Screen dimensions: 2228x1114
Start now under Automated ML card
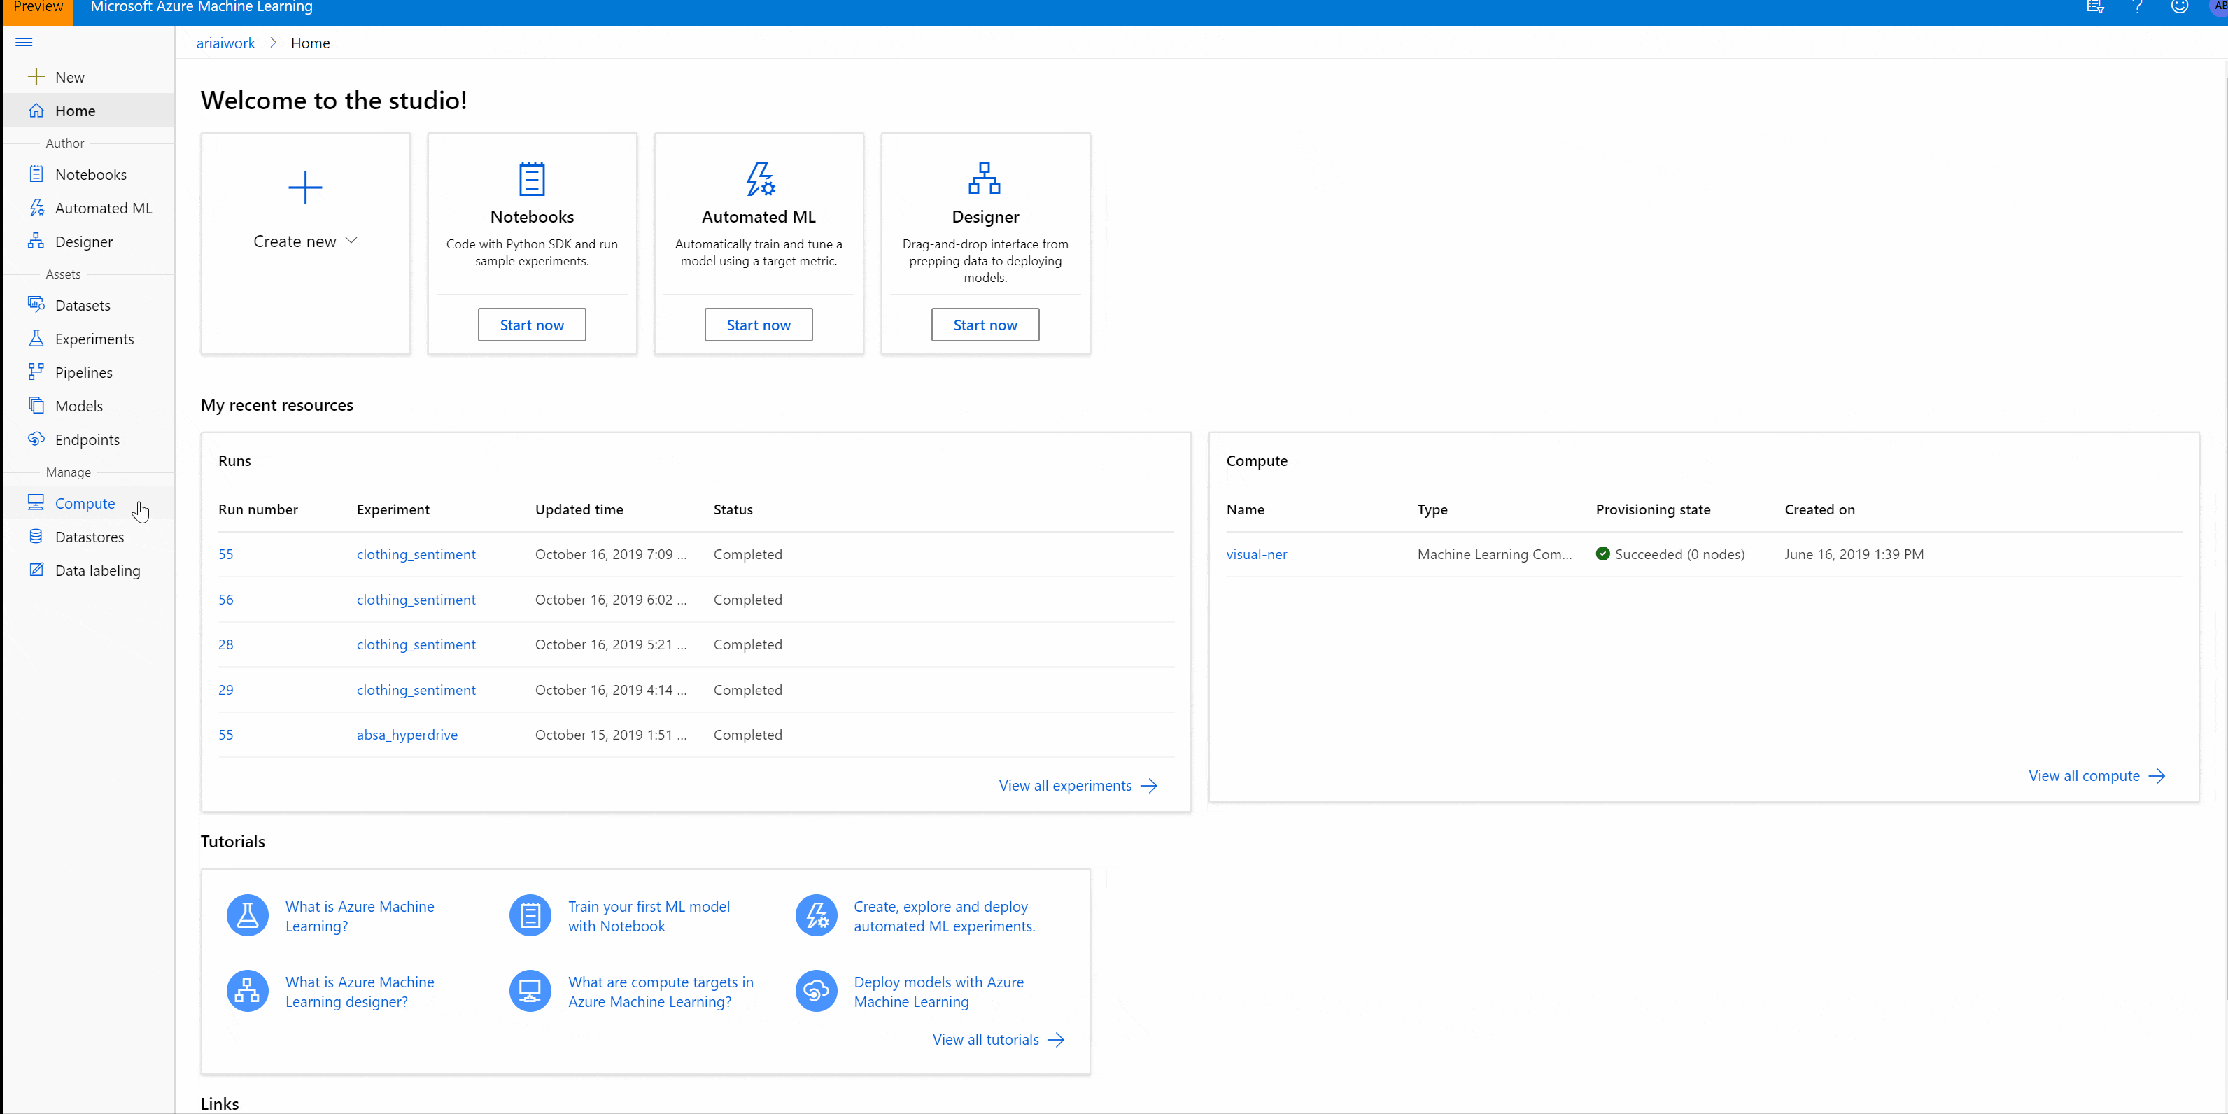pos(759,325)
